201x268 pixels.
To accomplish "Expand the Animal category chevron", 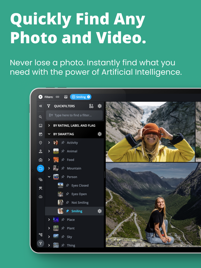I will point(49,151).
